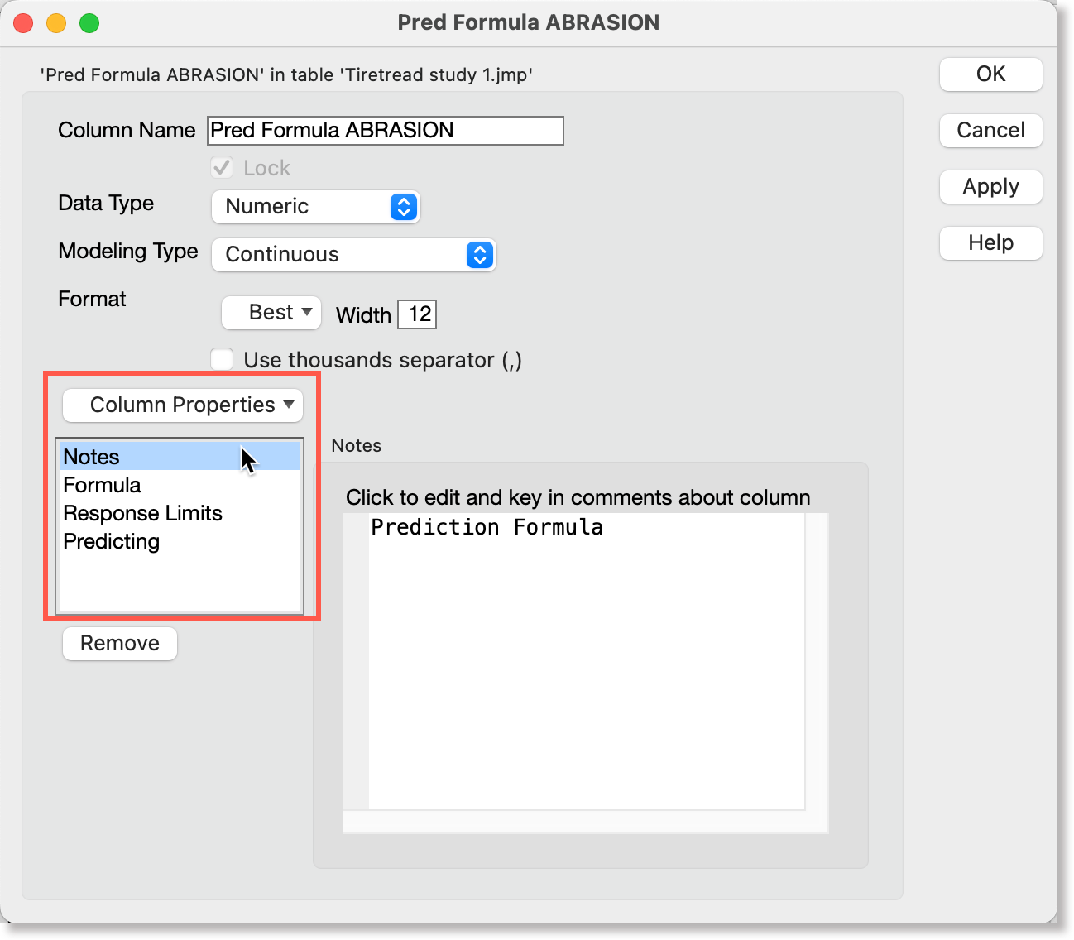This screenshot has width=1074, height=940.
Task: Toggle the Lock checkbox
Action: pyautogui.click(x=222, y=168)
